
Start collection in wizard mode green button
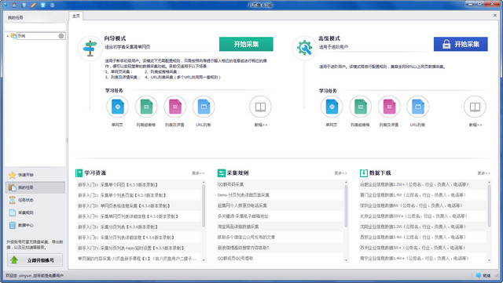click(246, 44)
